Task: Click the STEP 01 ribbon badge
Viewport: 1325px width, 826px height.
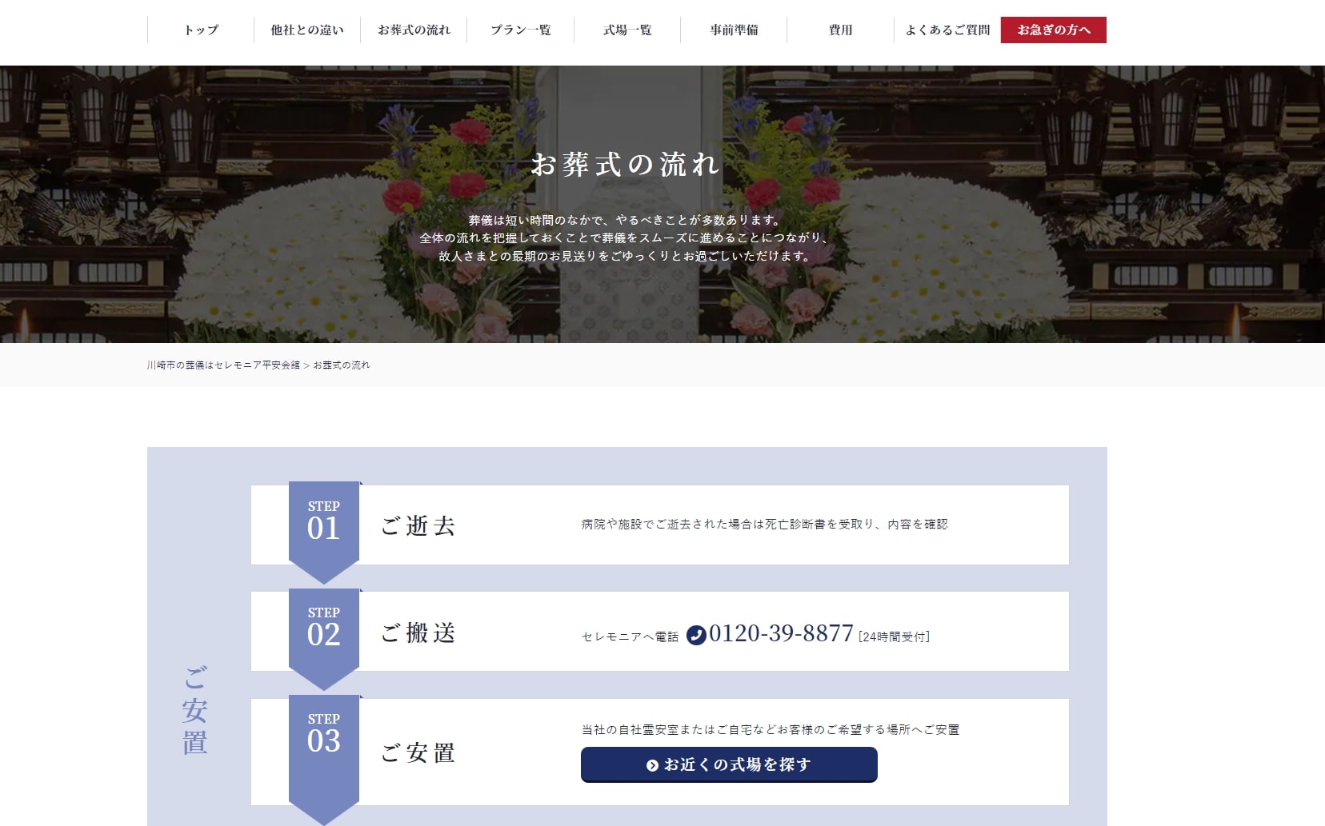Action: [x=323, y=522]
